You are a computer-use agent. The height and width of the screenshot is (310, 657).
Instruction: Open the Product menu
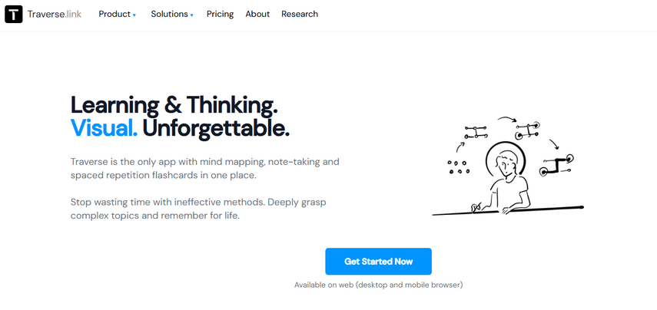(x=114, y=14)
